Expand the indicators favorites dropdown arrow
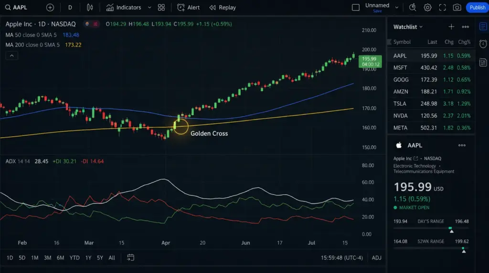Image resolution: width=489 pixels, height=273 pixels. pyautogui.click(x=149, y=8)
